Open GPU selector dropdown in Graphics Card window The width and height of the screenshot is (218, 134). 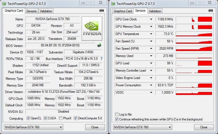click(x=60, y=127)
